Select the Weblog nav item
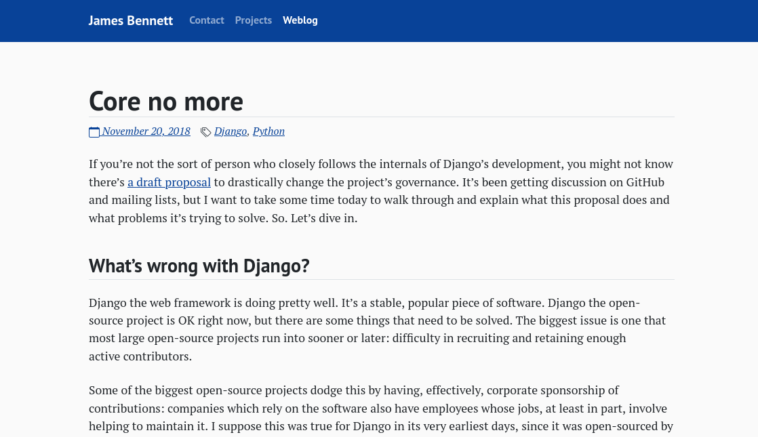The width and height of the screenshot is (758, 437). [x=300, y=20]
